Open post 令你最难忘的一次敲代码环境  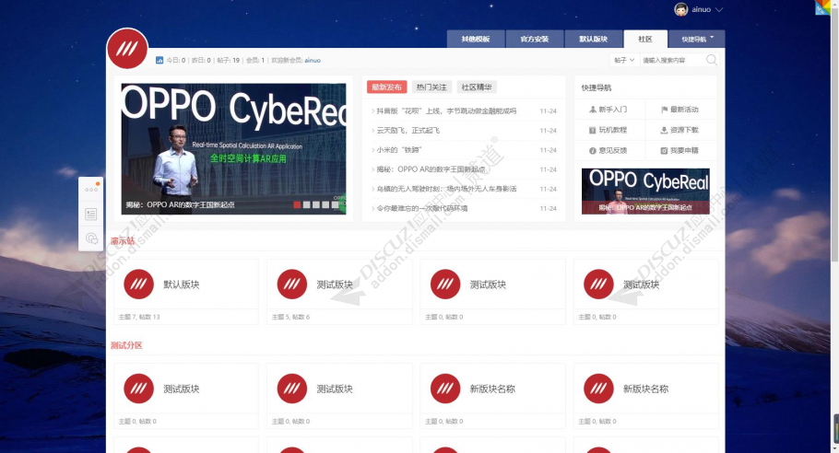[x=421, y=208]
